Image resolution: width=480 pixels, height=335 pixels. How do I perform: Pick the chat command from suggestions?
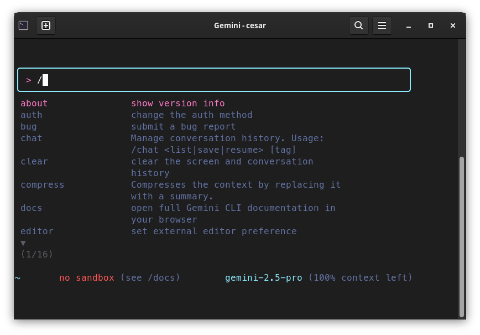pos(31,138)
